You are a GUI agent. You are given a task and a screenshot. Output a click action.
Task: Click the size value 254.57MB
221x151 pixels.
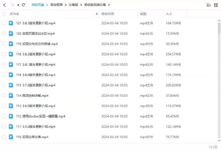[173, 54]
